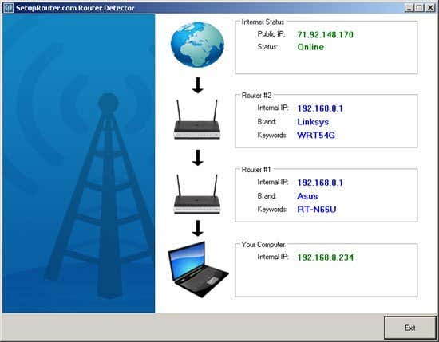Select the Router #1 device icon

click(197, 194)
